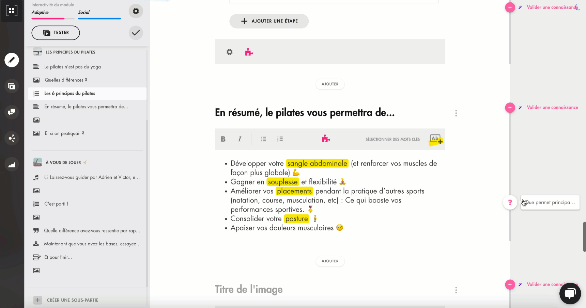Click the gear icon in gray step block
The width and height of the screenshot is (586, 308).
coord(230,52)
